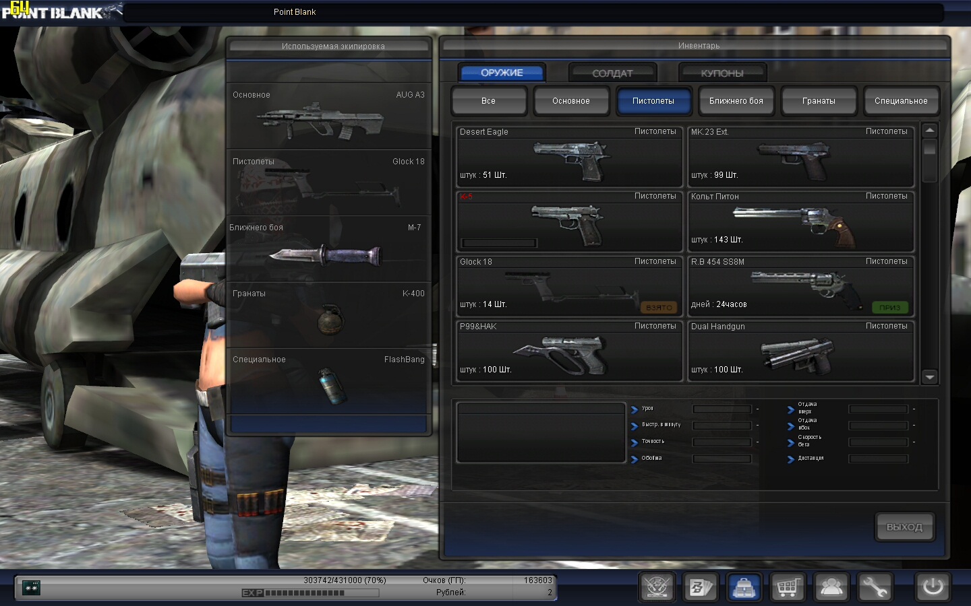Screen dimensions: 971x606
Task: Filter inventory by Гранаты
Action: tap(819, 101)
